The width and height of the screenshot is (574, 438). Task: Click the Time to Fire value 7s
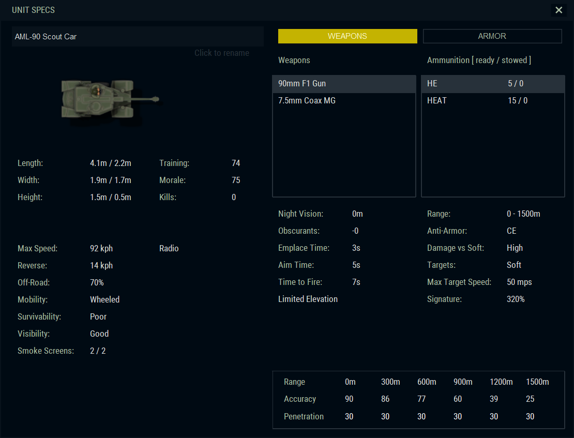(x=356, y=282)
